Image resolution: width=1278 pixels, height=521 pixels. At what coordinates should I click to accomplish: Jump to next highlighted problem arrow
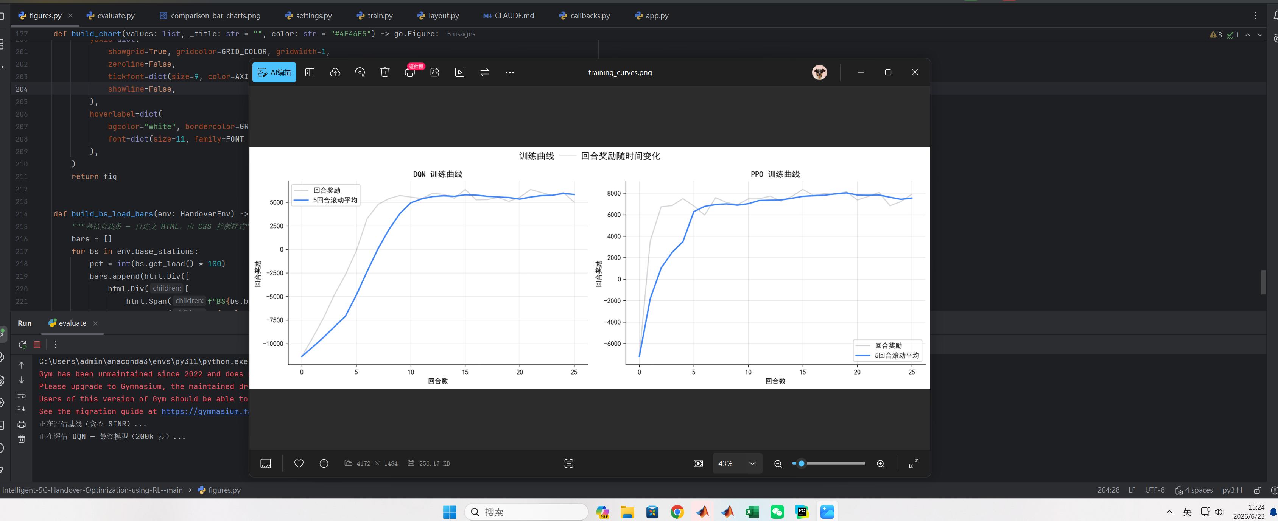coord(1259,35)
